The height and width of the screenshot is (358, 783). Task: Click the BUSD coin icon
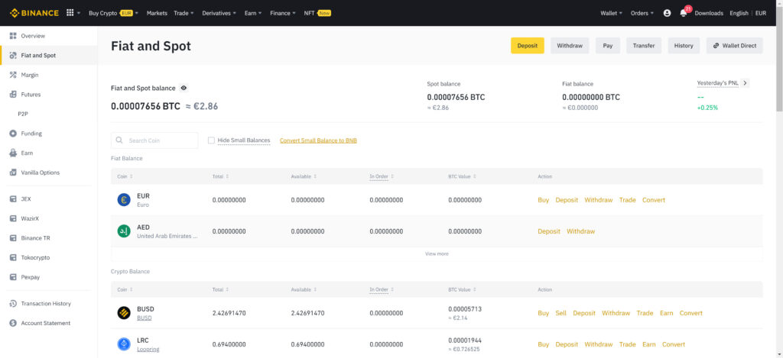click(124, 313)
